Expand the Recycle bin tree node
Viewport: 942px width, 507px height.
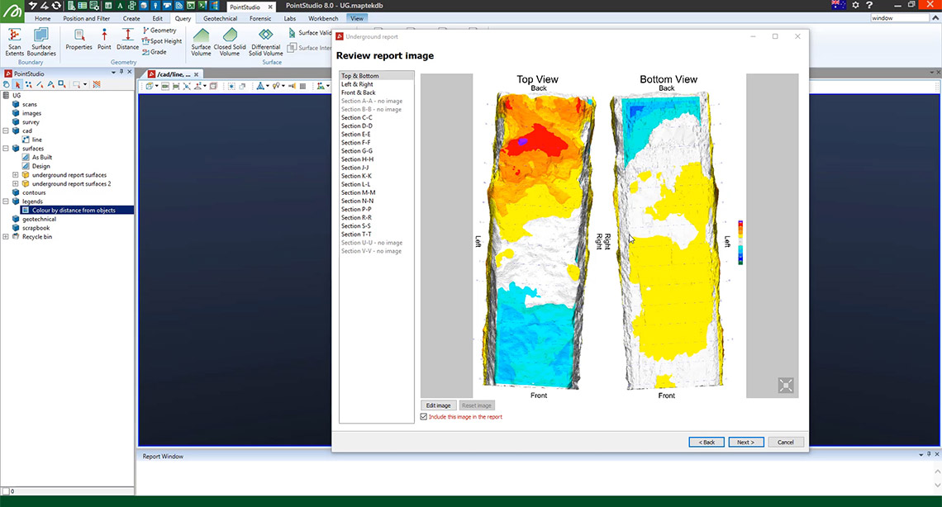point(6,237)
